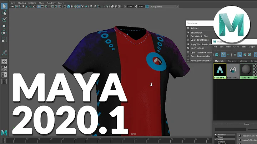Viewport: 257px width, 144px height.
Task: Click the exposure reset icon
Action: click(125, 6)
